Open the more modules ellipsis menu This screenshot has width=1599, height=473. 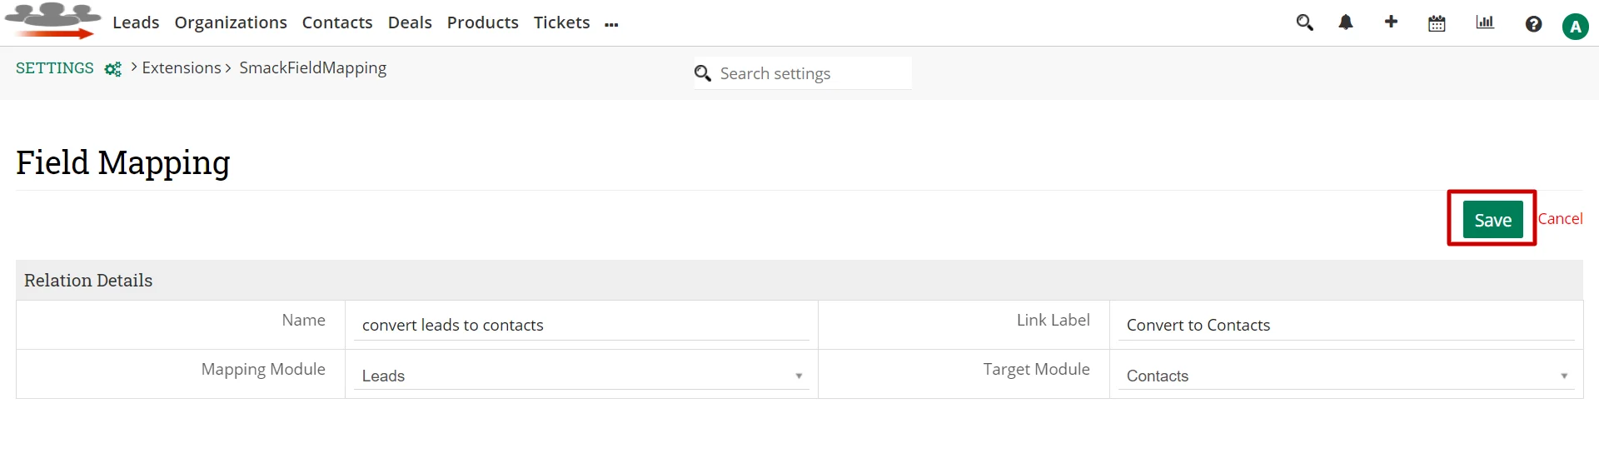tap(611, 25)
